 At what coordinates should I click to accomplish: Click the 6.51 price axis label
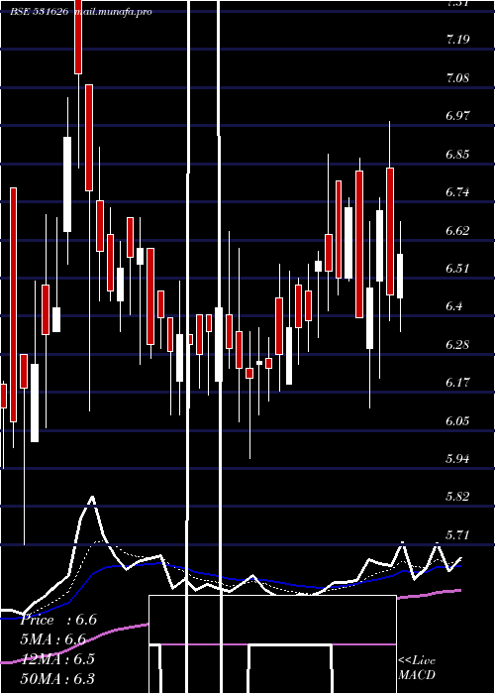(457, 269)
